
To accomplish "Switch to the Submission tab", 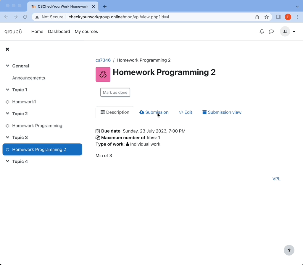I will tap(154, 112).
